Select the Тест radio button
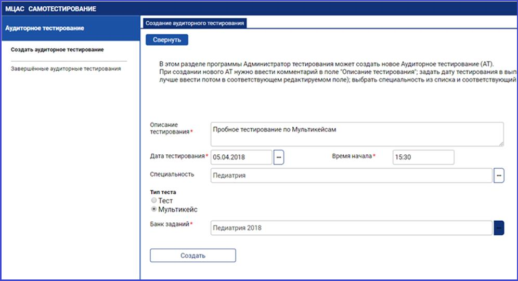The image size is (518, 281). point(153,200)
